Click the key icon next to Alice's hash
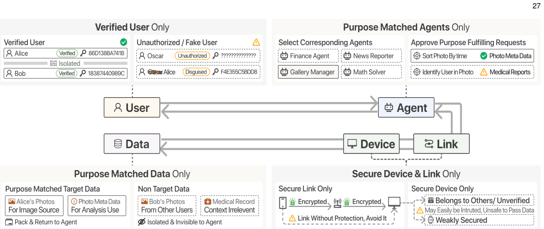Viewport: 544px width, 229px height. (83, 53)
